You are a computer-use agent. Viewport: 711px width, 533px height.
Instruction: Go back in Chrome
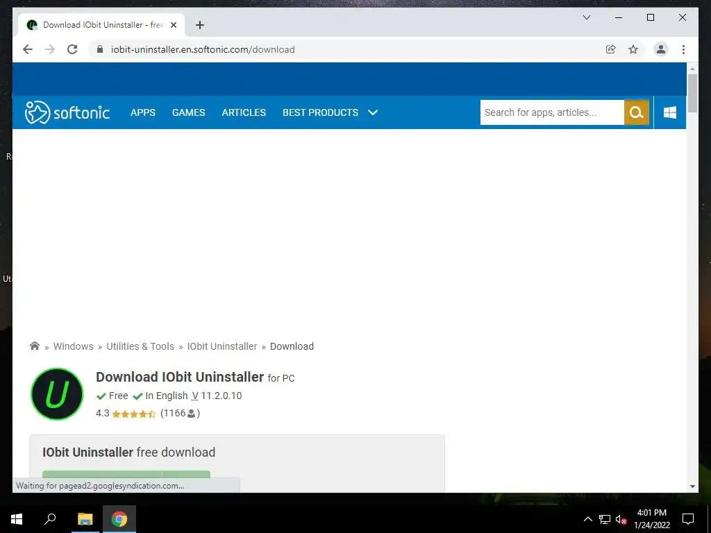28,49
